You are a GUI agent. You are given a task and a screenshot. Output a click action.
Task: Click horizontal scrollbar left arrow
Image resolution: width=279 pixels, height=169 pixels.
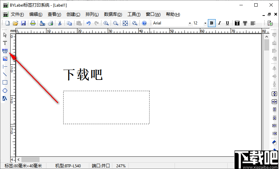(18, 159)
